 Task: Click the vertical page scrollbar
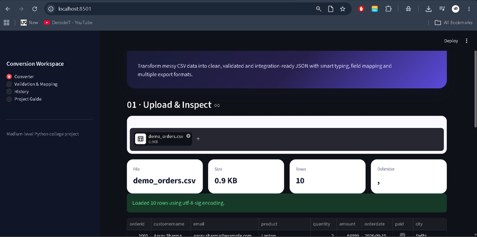coord(476,88)
